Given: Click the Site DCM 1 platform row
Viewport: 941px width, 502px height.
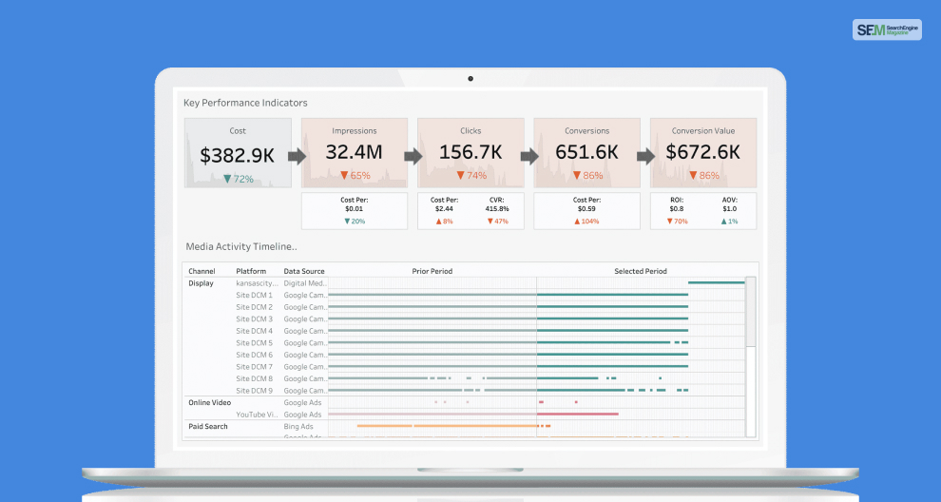Looking at the screenshot, I should click(x=255, y=296).
